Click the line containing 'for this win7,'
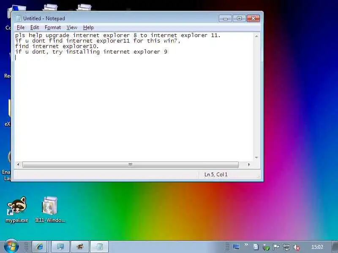Image resolution: width=338 pixels, height=253 pixels. point(98,41)
